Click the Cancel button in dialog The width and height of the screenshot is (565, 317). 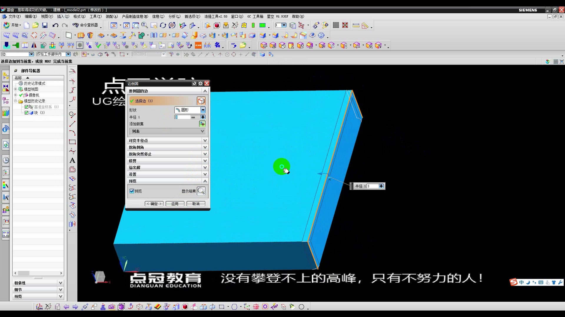point(196,204)
